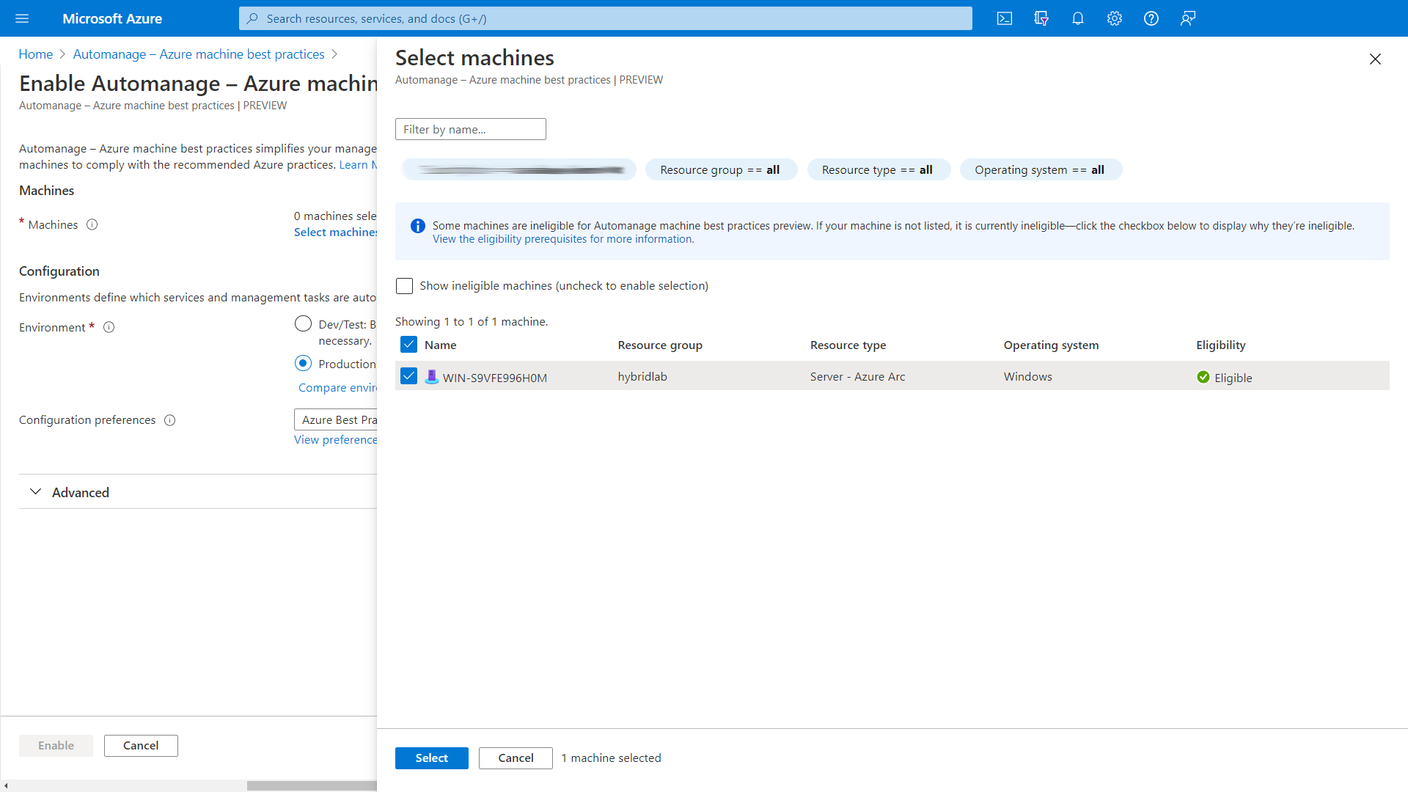This screenshot has width=1408, height=792.
Task: Open the feedback icon
Action: click(1188, 18)
